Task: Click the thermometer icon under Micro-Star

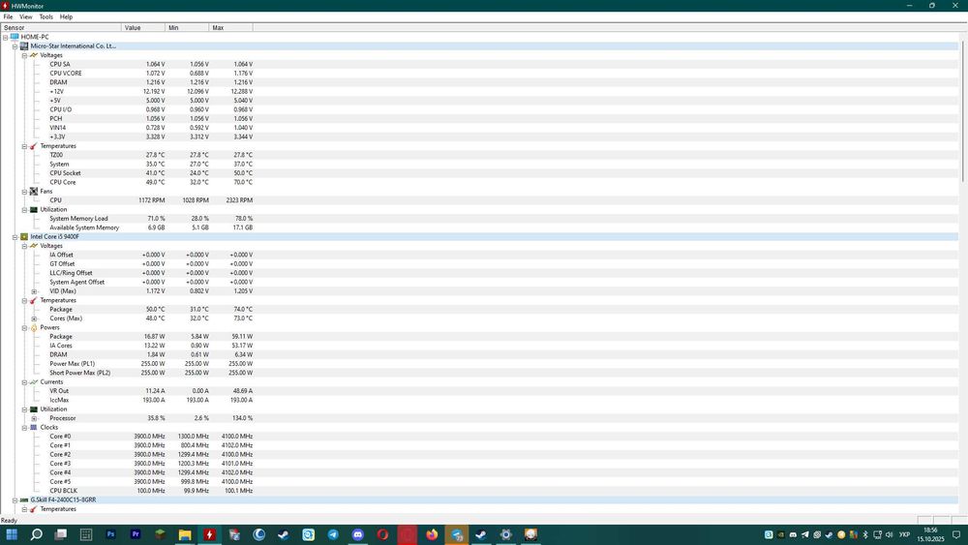Action: click(x=34, y=146)
